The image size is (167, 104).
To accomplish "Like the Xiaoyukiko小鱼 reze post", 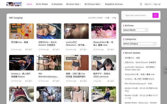I will (112, 49).
